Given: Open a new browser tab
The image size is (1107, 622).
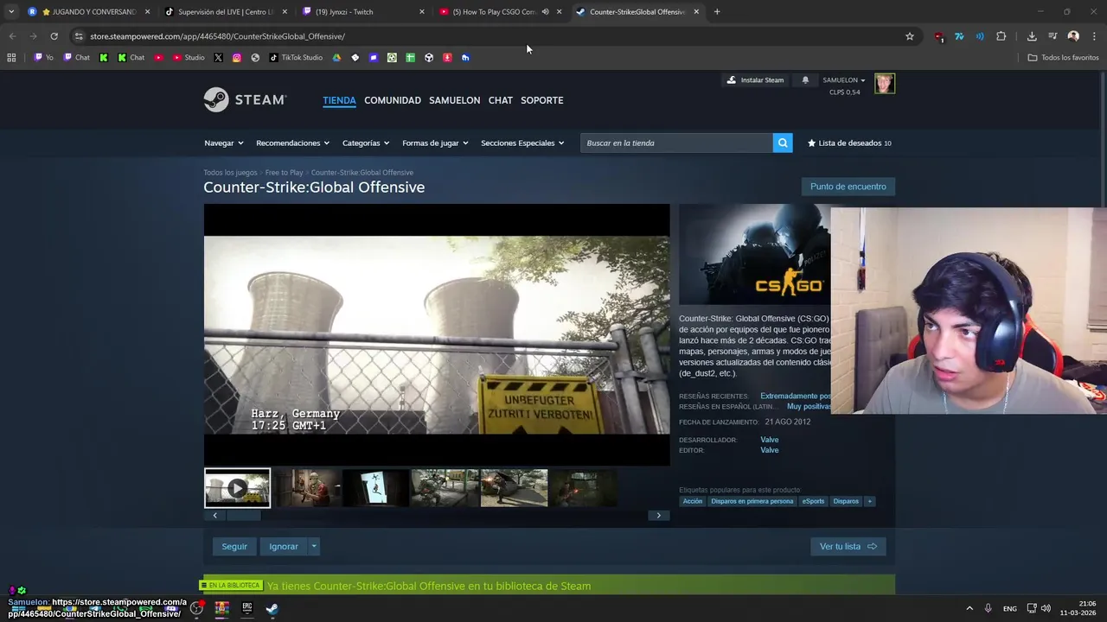Looking at the screenshot, I should pos(717,12).
